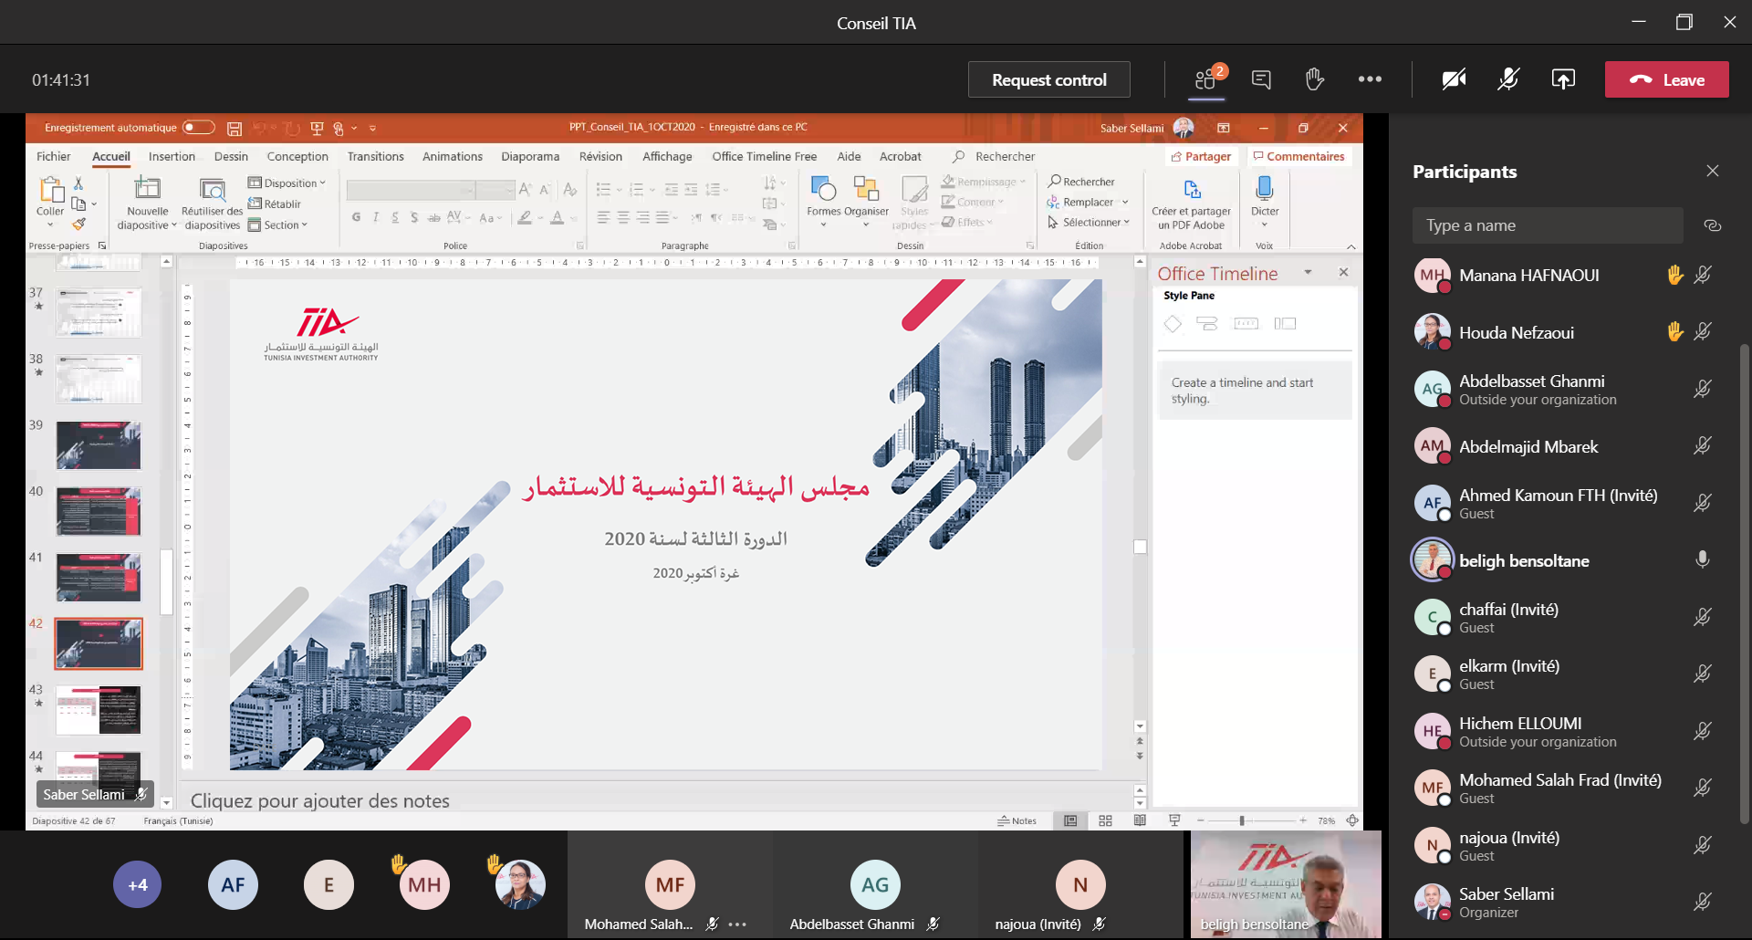Screen dimensions: 1752x940
Task: Click the zoom in plus button
Action: click(x=1302, y=820)
